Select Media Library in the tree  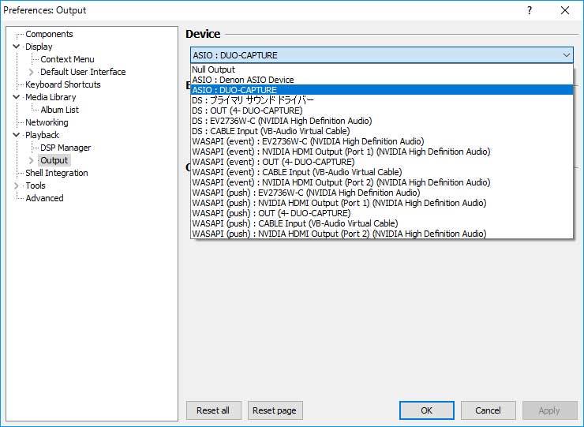(x=51, y=97)
